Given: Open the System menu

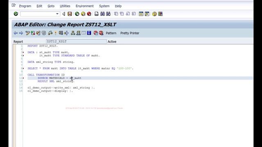Looking at the screenshot, I should (104, 6).
